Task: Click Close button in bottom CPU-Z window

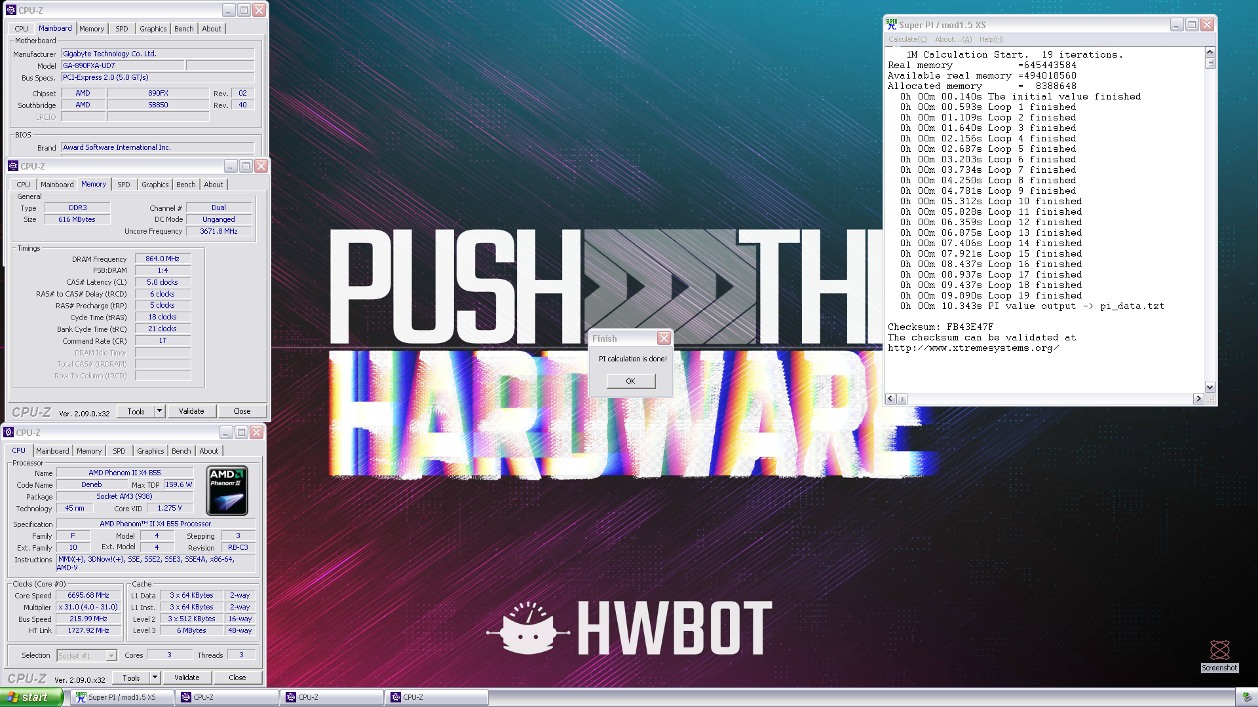Action: click(237, 678)
